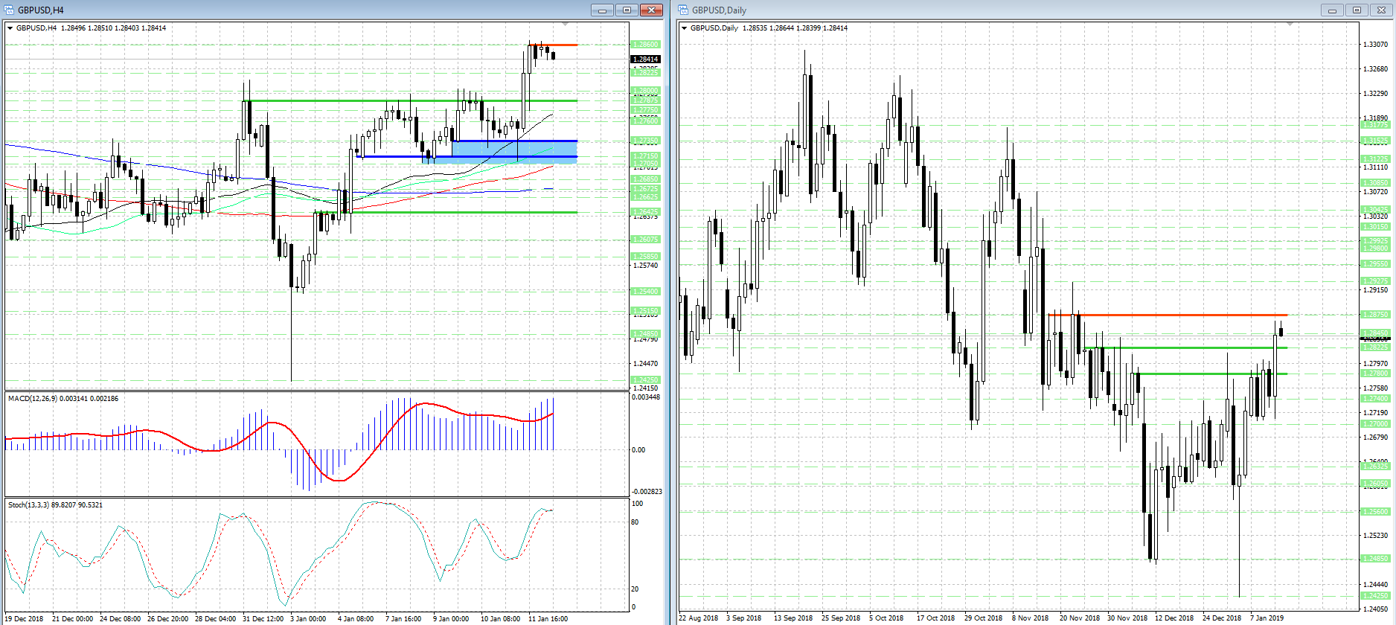The image size is (1396, 625).
Task: Click the 1.28000 level label on the H4 price axis
Action: [x=644, y=91]
